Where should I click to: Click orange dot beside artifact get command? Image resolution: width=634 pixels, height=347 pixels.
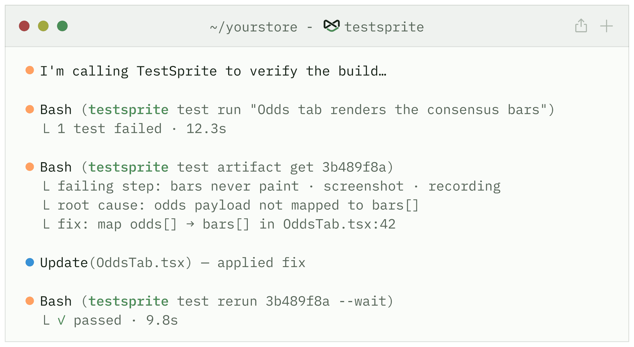pos(30,167)
